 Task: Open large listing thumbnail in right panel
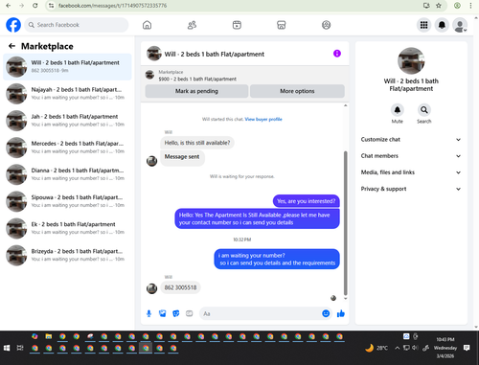click(x=411, y=60)
